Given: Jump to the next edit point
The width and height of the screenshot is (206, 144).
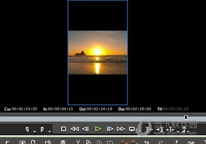Looking at the screenshot, I should tap(160, 130).
